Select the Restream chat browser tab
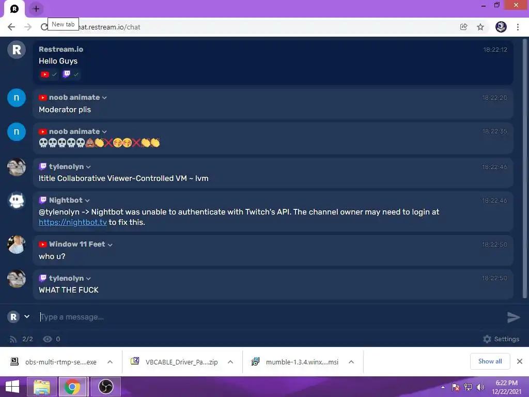Viewport: 529px width, 397px height. point(14,9)
